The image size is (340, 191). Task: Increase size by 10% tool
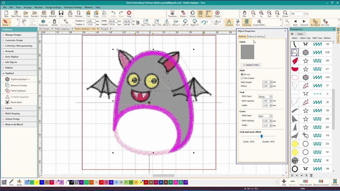146,23
